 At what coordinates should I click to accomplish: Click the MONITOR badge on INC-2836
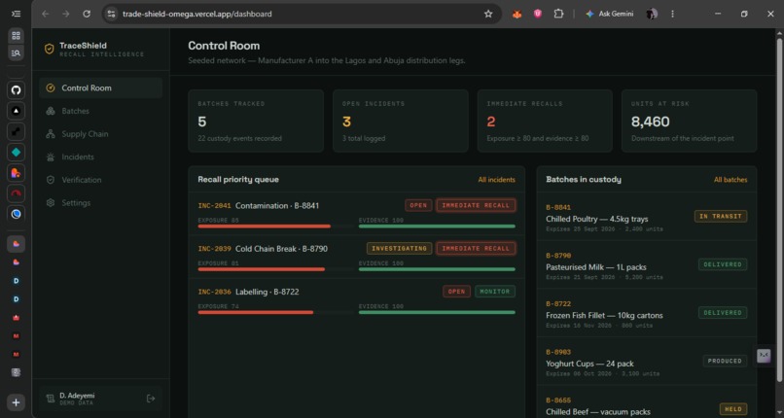point(494,292)
